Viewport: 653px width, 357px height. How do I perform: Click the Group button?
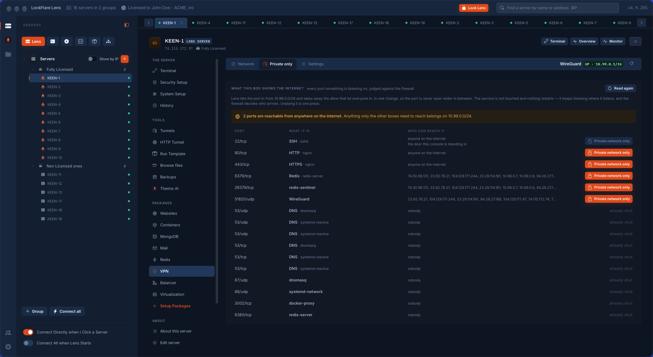pyautogui.click(x=35, y=311)
